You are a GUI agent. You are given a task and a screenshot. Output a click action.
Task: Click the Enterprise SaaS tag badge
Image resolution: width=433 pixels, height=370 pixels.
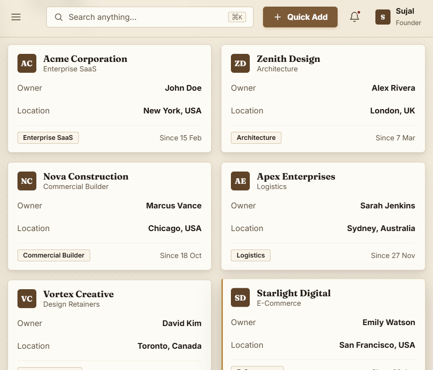point(48,138)
